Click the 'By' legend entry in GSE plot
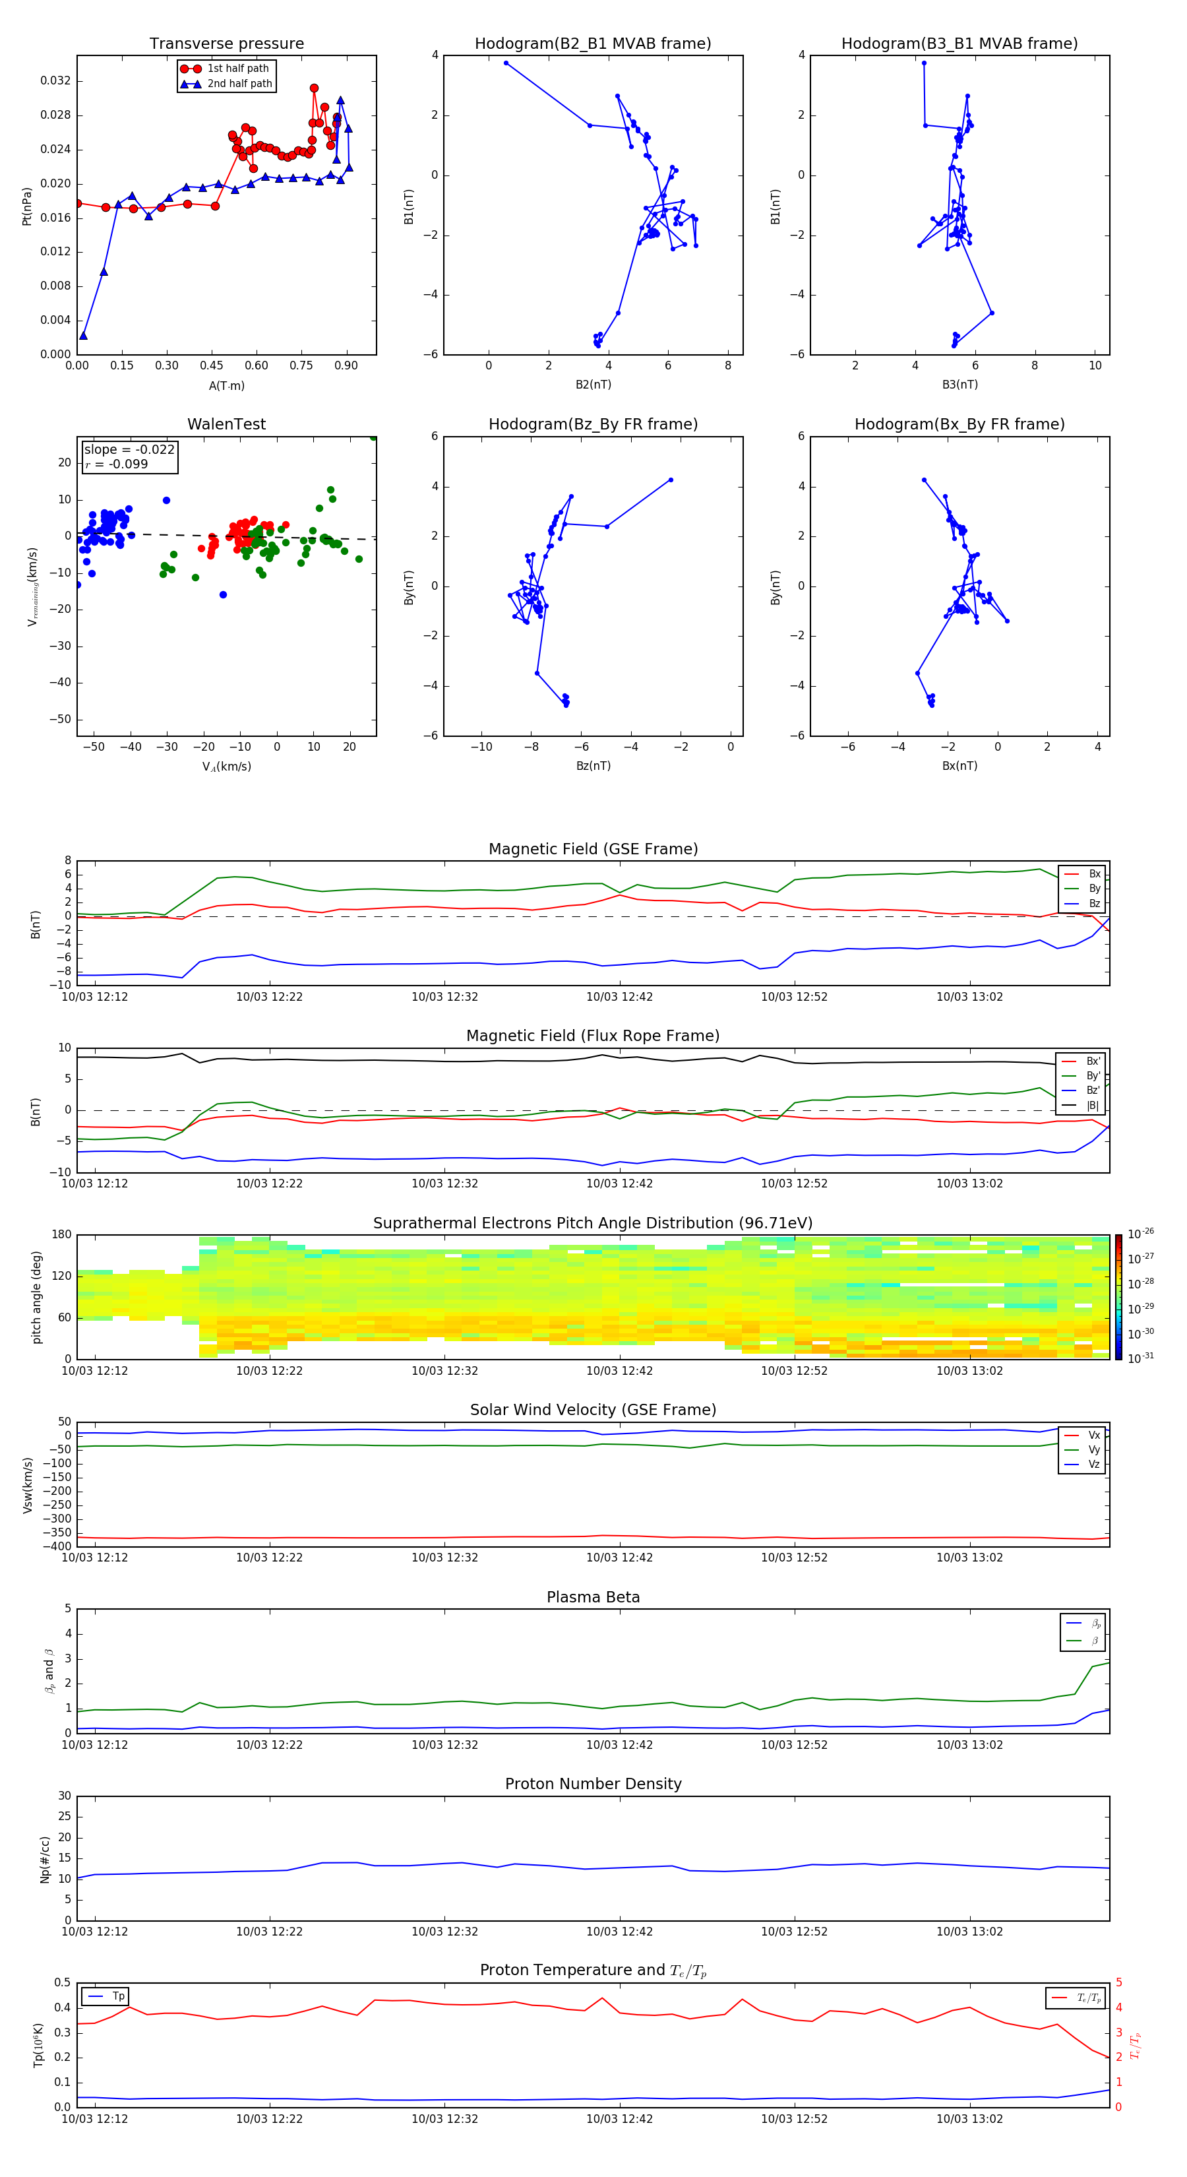1187x2177 pixels. point(1082,888)
